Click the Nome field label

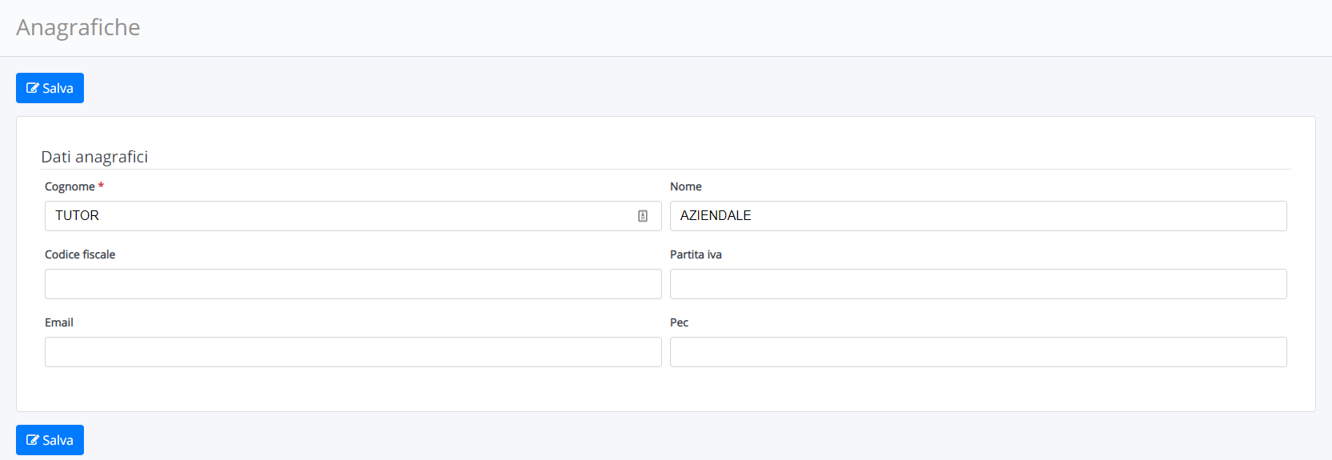click(686, 186)
